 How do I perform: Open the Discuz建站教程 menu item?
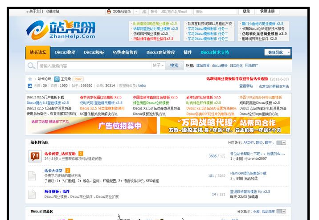coord(160,53)
